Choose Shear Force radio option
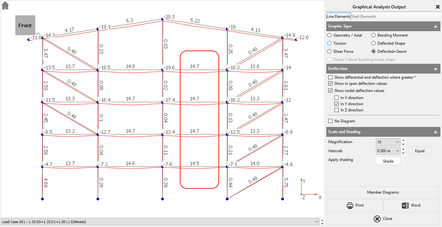The width and height of the screenshot is (442, 227). (x=330, y=51)
